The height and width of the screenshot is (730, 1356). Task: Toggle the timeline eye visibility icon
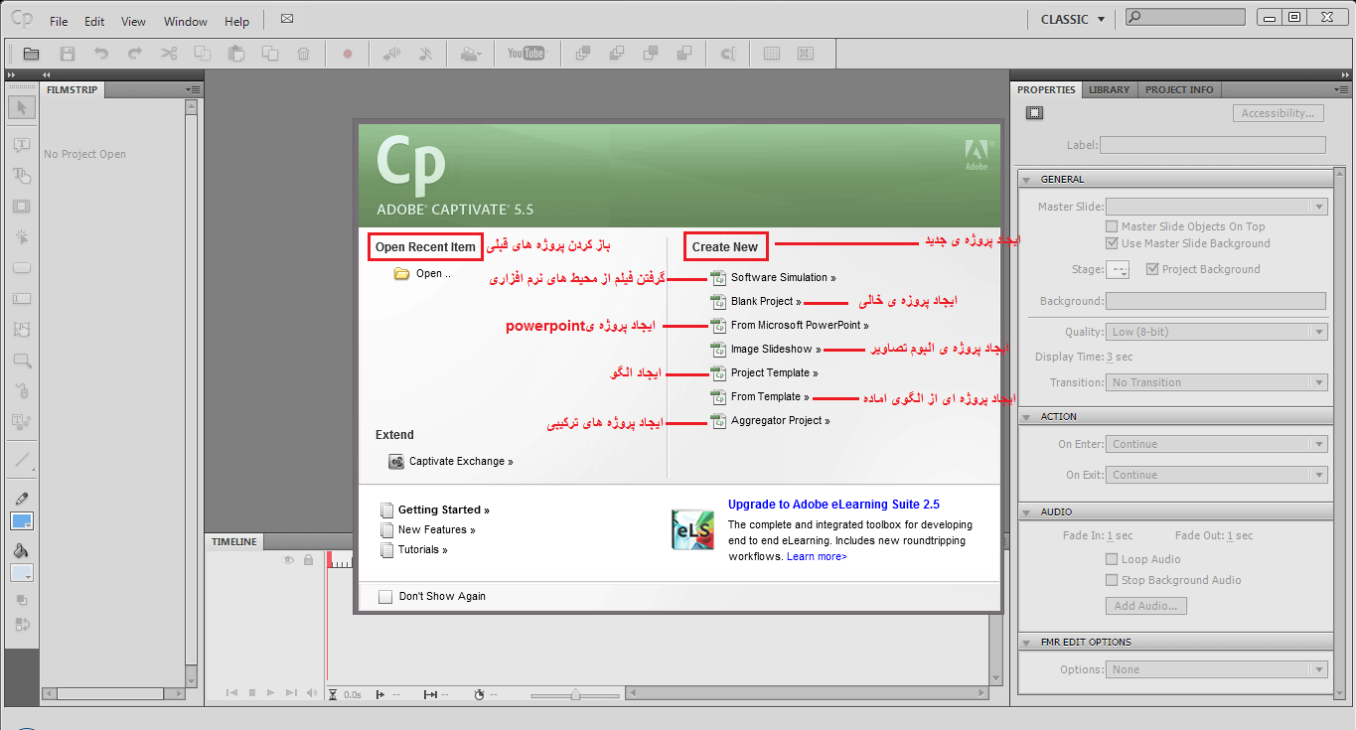click(x=289, y=560)
